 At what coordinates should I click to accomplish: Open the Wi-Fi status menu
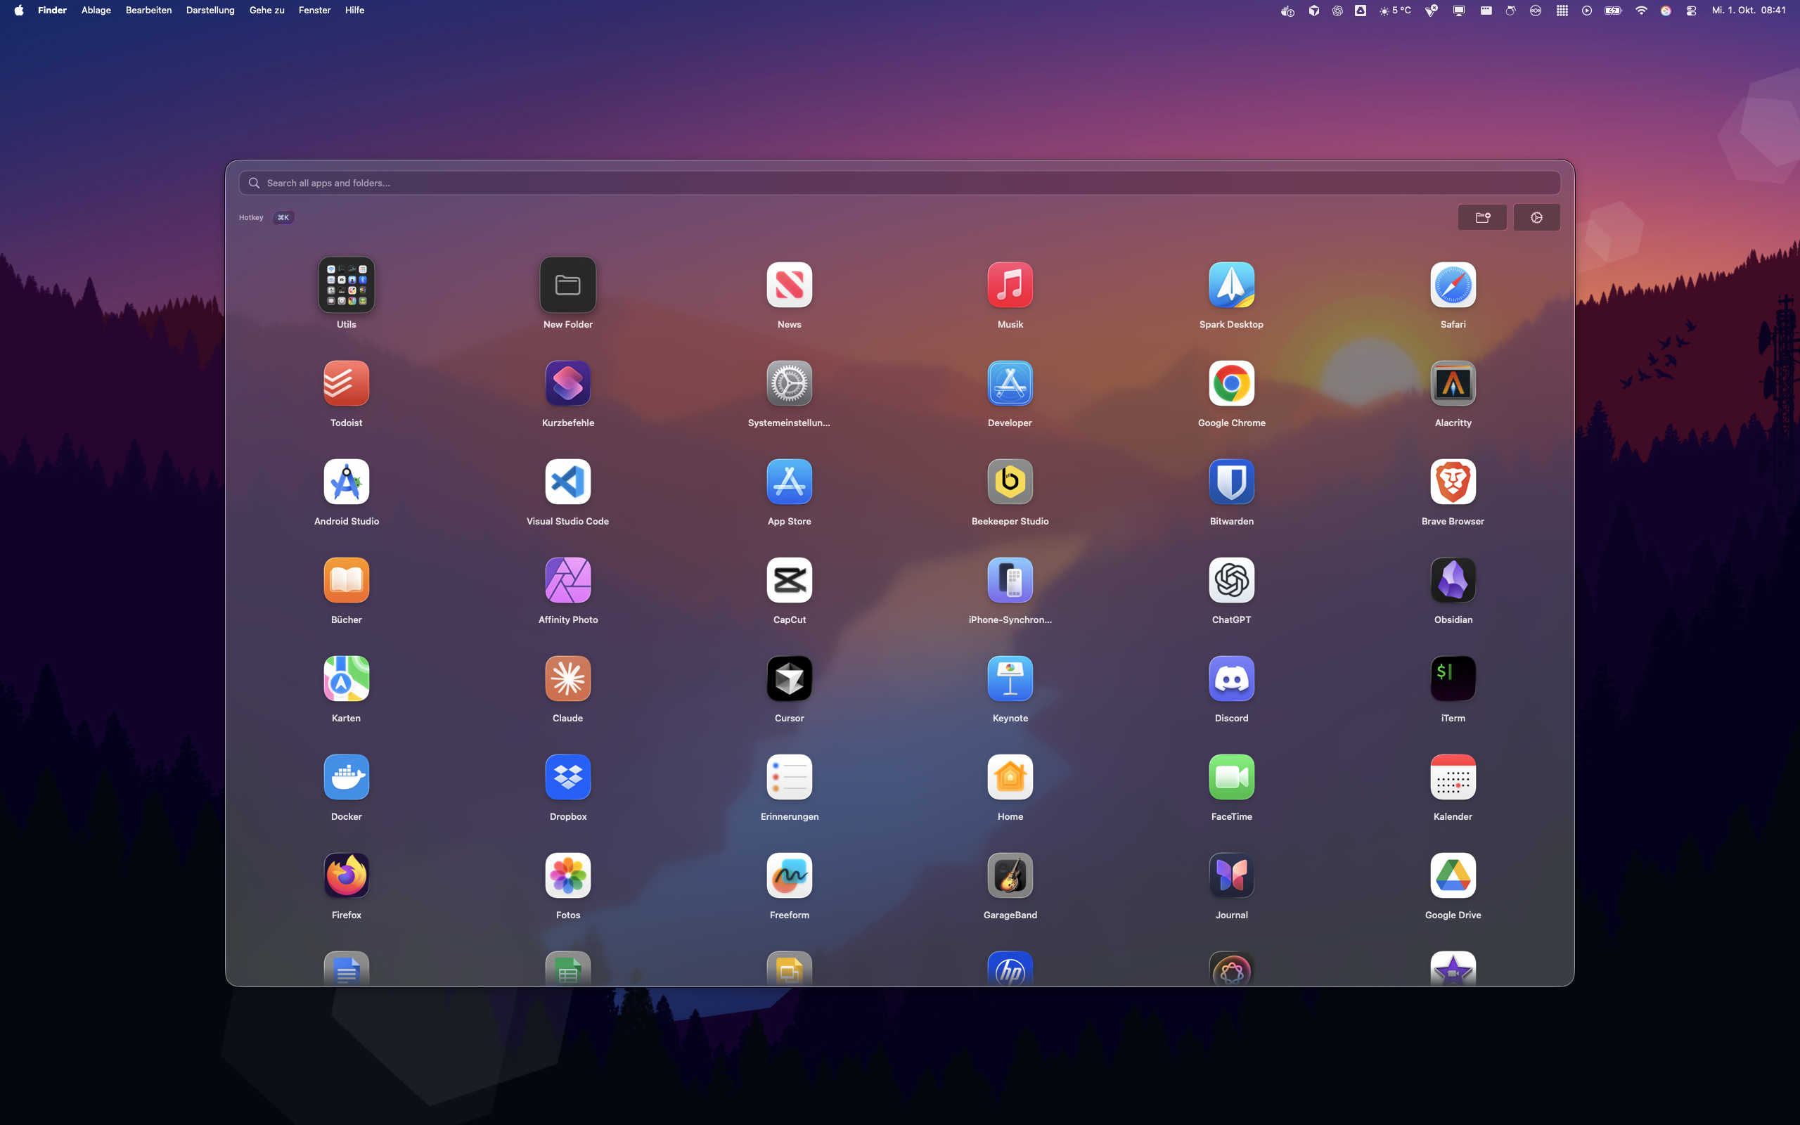pos(1641,11)
